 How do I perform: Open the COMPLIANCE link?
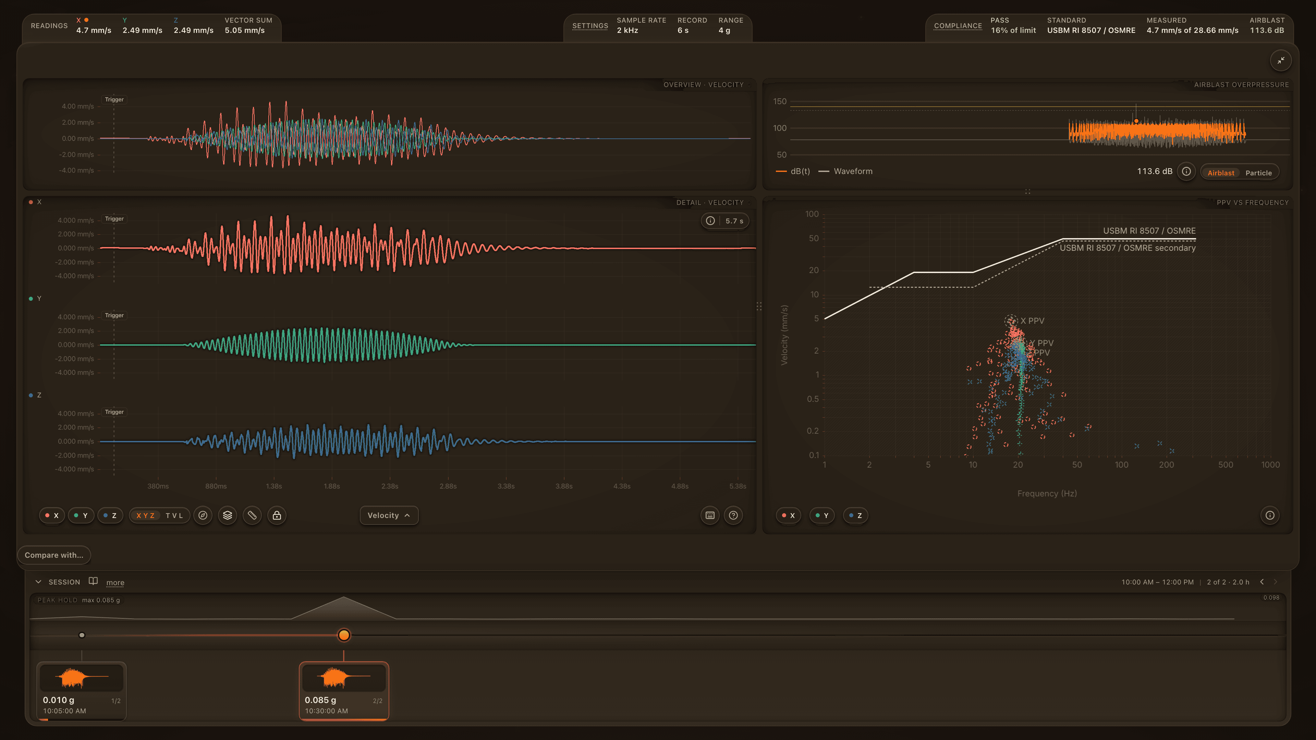[x=958, y=26]
